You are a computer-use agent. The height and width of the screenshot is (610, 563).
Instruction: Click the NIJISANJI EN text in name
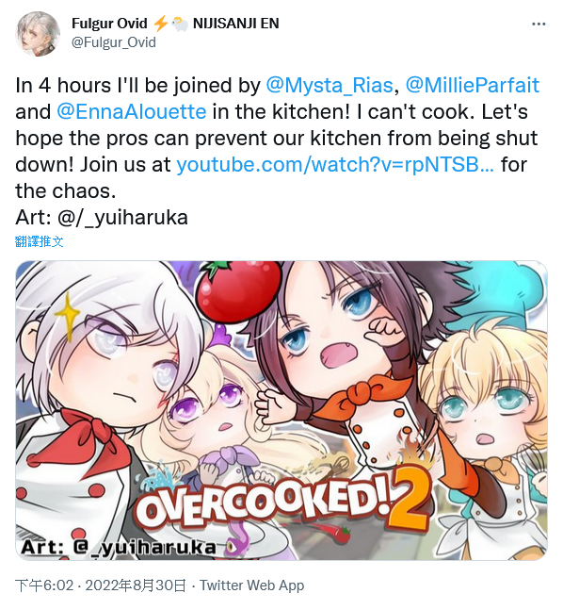point(236,24)
